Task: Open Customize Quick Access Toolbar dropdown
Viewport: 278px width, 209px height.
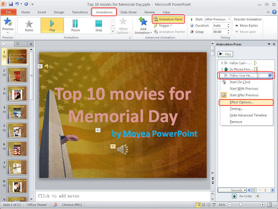Action: click(33, 4)
